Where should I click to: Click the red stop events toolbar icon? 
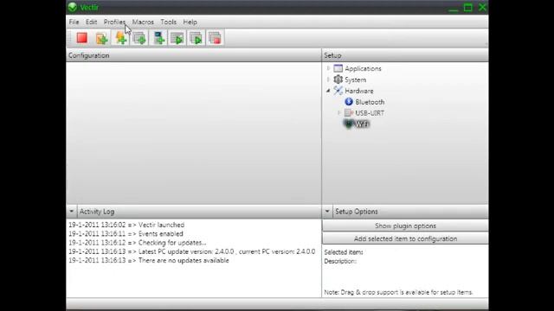point(82,38)
